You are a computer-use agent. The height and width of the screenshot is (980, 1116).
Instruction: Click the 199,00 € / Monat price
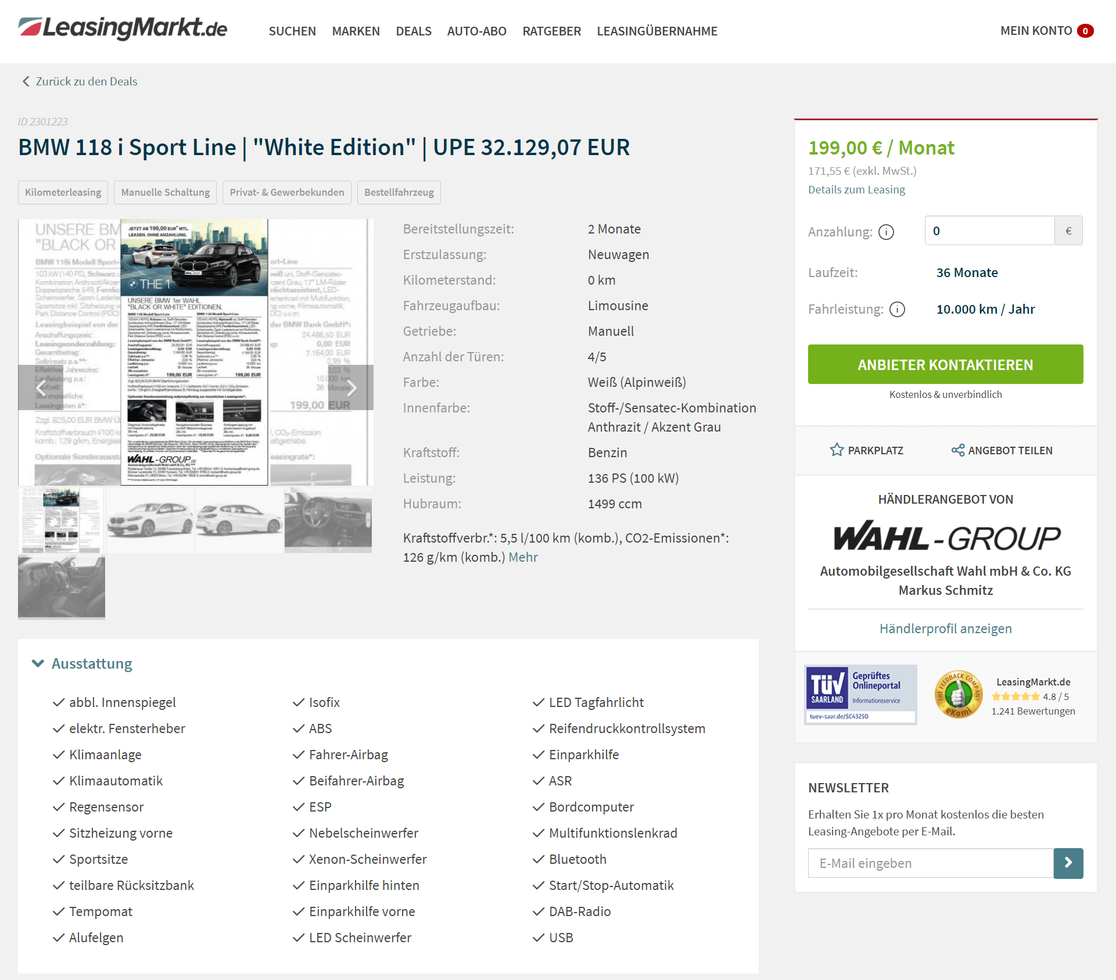click(881, 148)
